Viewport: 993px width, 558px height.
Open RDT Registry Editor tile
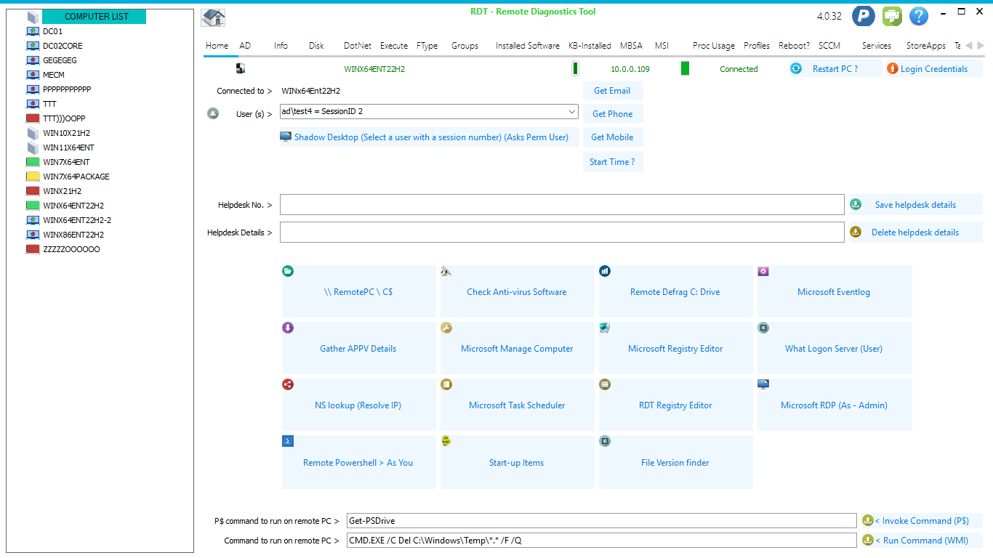click(x=675, y=405)
